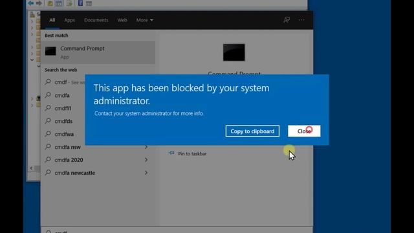Click Copy to clipboard button
The width and height of the screenshot is (414, 233).
(x=252, y=131)
